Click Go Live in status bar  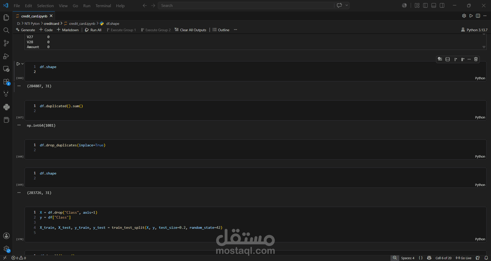pos(464,258)
